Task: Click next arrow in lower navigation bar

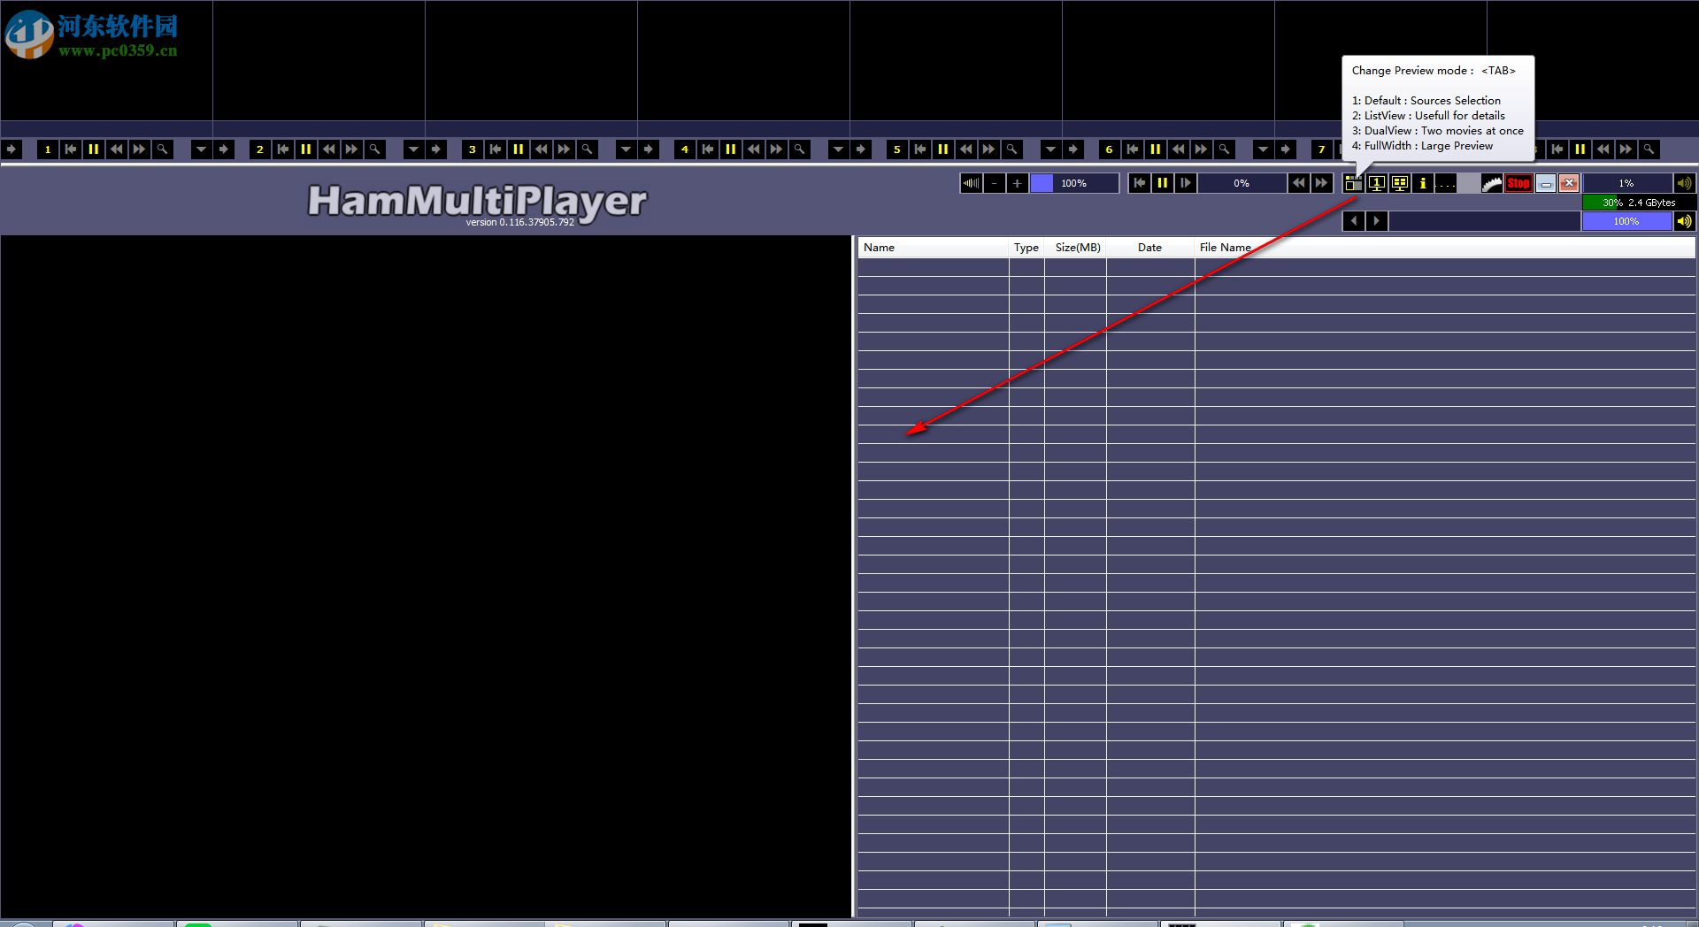Action: 1377,221
